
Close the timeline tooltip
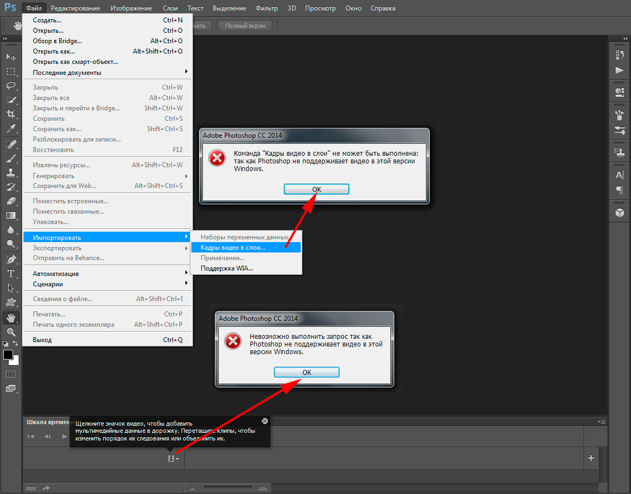tap(265, 421)
